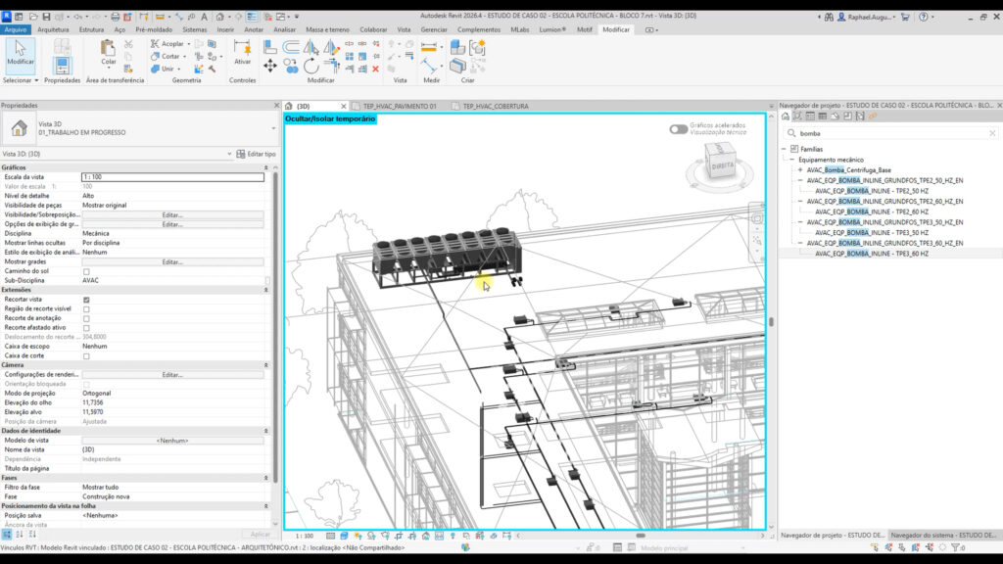Click the Acoplar geometry button
Viewport: 1003px width, 564px height.
[x=170, y=43]
